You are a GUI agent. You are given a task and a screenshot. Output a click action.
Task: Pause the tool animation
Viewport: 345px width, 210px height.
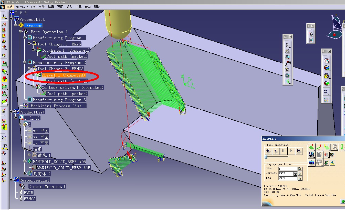[x=283, y=151]
